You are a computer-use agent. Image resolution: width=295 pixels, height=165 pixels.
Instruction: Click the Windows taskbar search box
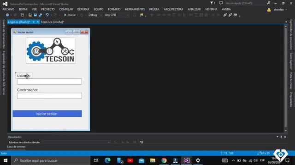51,160
